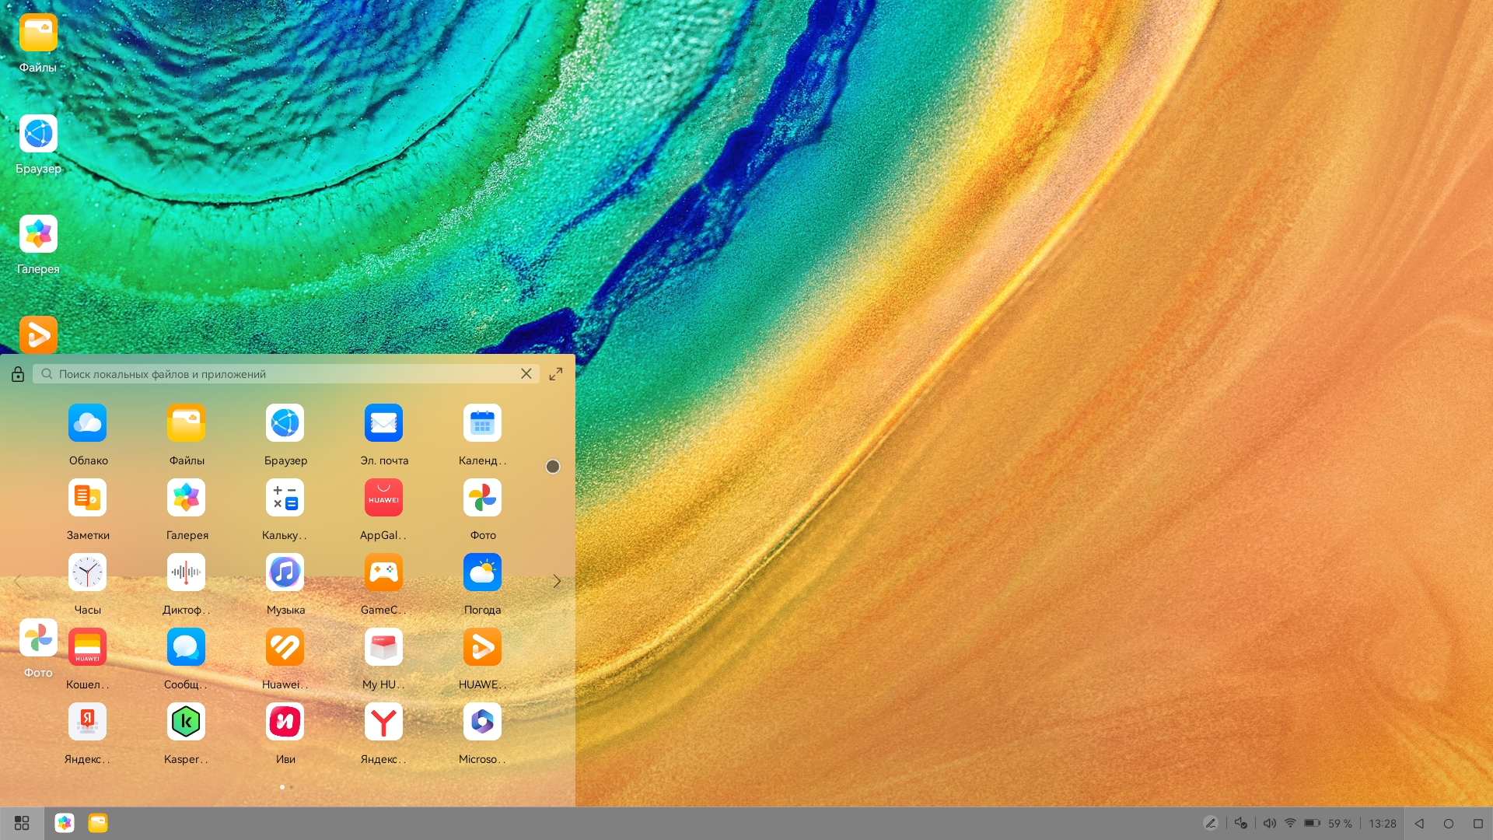Open the Облако cloud app
Image resolution: width=1493 pixels, height=840 pixels.
[87, 424]
